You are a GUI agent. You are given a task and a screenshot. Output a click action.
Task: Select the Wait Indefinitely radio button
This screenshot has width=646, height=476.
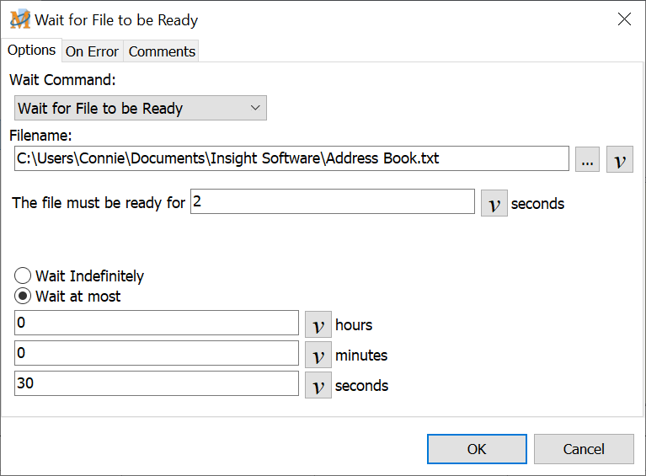coord(23,276)
